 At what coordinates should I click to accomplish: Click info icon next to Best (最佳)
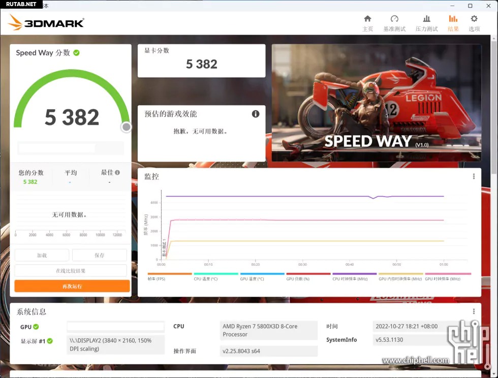point(117,172)
